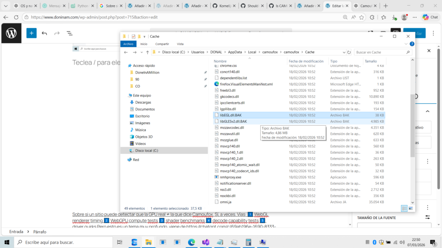Open the document overview list icon
The height and width of the screenshot is (248, 442).
[x=69, y=33]
